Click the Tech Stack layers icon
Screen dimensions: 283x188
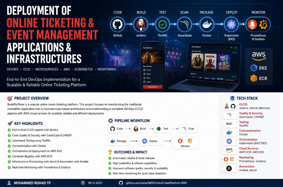pyautogui.click(x=232, y=98)
